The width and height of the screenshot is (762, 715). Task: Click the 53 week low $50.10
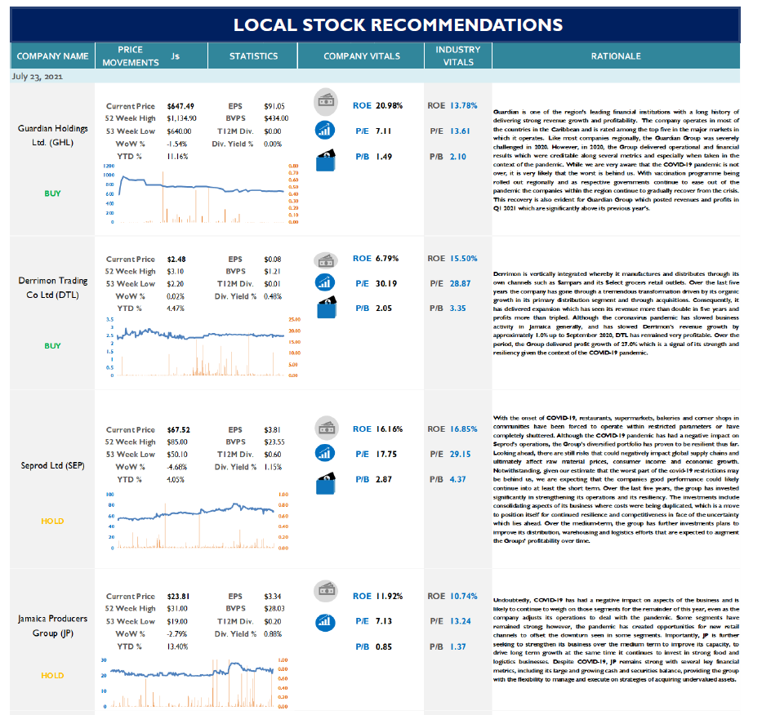[177, 455]
